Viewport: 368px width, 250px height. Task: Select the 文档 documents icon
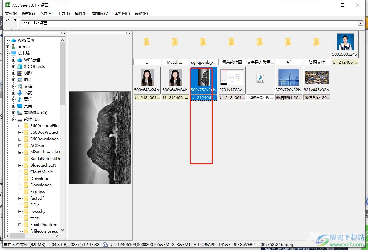tap(20, 86)
